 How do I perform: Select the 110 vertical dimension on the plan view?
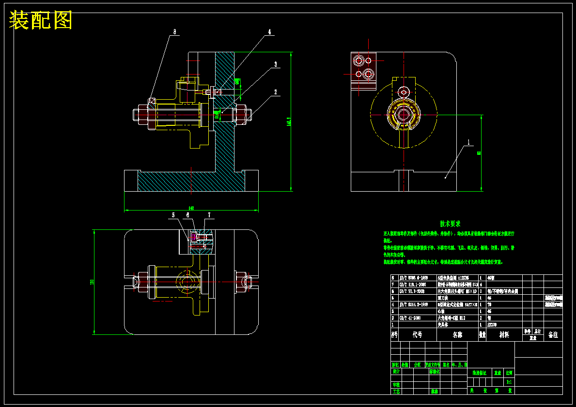tap(92, 282)
